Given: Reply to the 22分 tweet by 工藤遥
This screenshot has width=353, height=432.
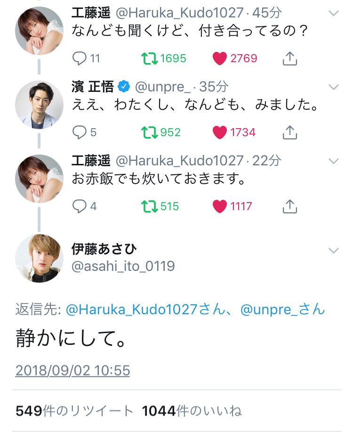Looking at the screenshot, I should (80, 206).
